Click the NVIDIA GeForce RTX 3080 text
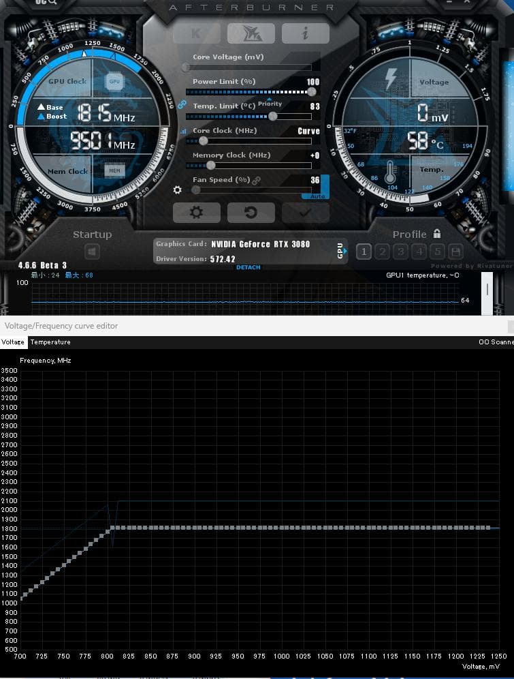This screenshot has width=514, height=679. tap(260, 244)
